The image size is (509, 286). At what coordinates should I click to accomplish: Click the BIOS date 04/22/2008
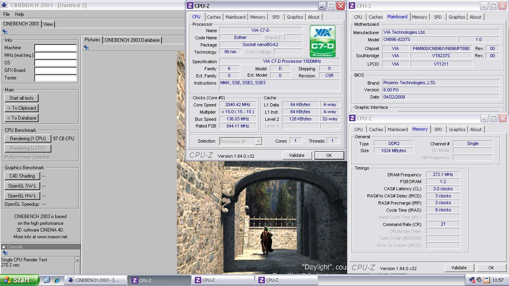[x=441, y=97]
